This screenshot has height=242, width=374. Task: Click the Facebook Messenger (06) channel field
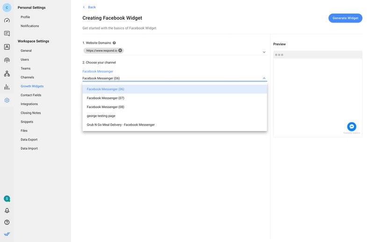click(x=174, y=78)
